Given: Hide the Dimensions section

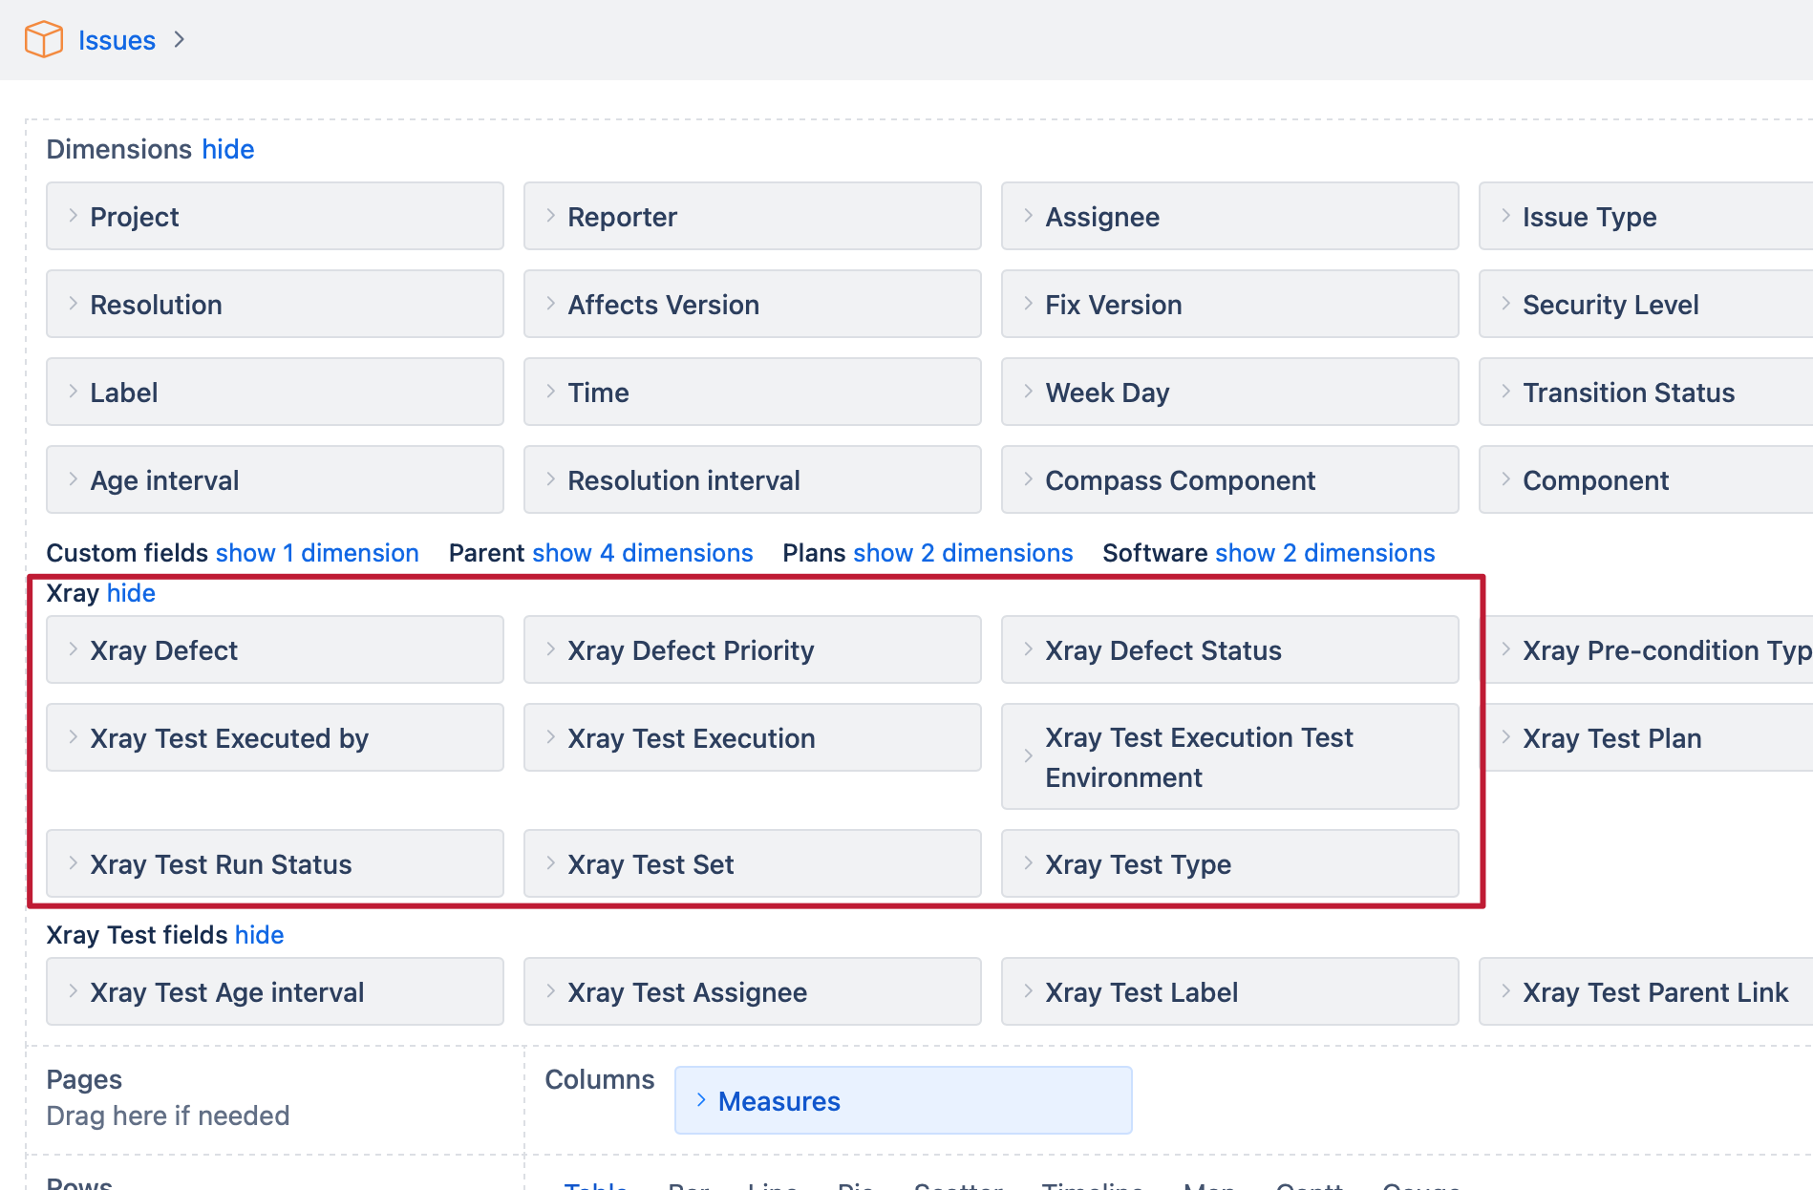Looking at the screenshot, I should pyautogui.click(x=227, y=149).
